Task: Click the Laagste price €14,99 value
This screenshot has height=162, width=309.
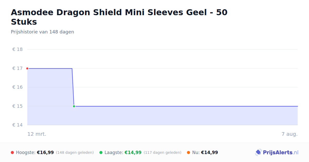Action: tap(133, 152)
